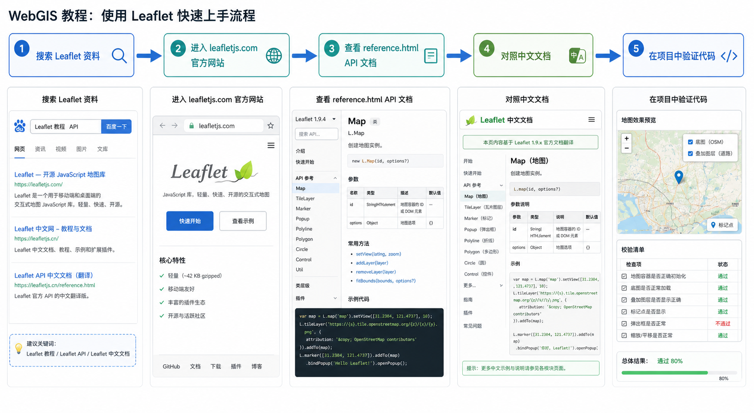Screen dimensions: 754x413
Task: Click the blue marker pin on the map
Action: 679,177
